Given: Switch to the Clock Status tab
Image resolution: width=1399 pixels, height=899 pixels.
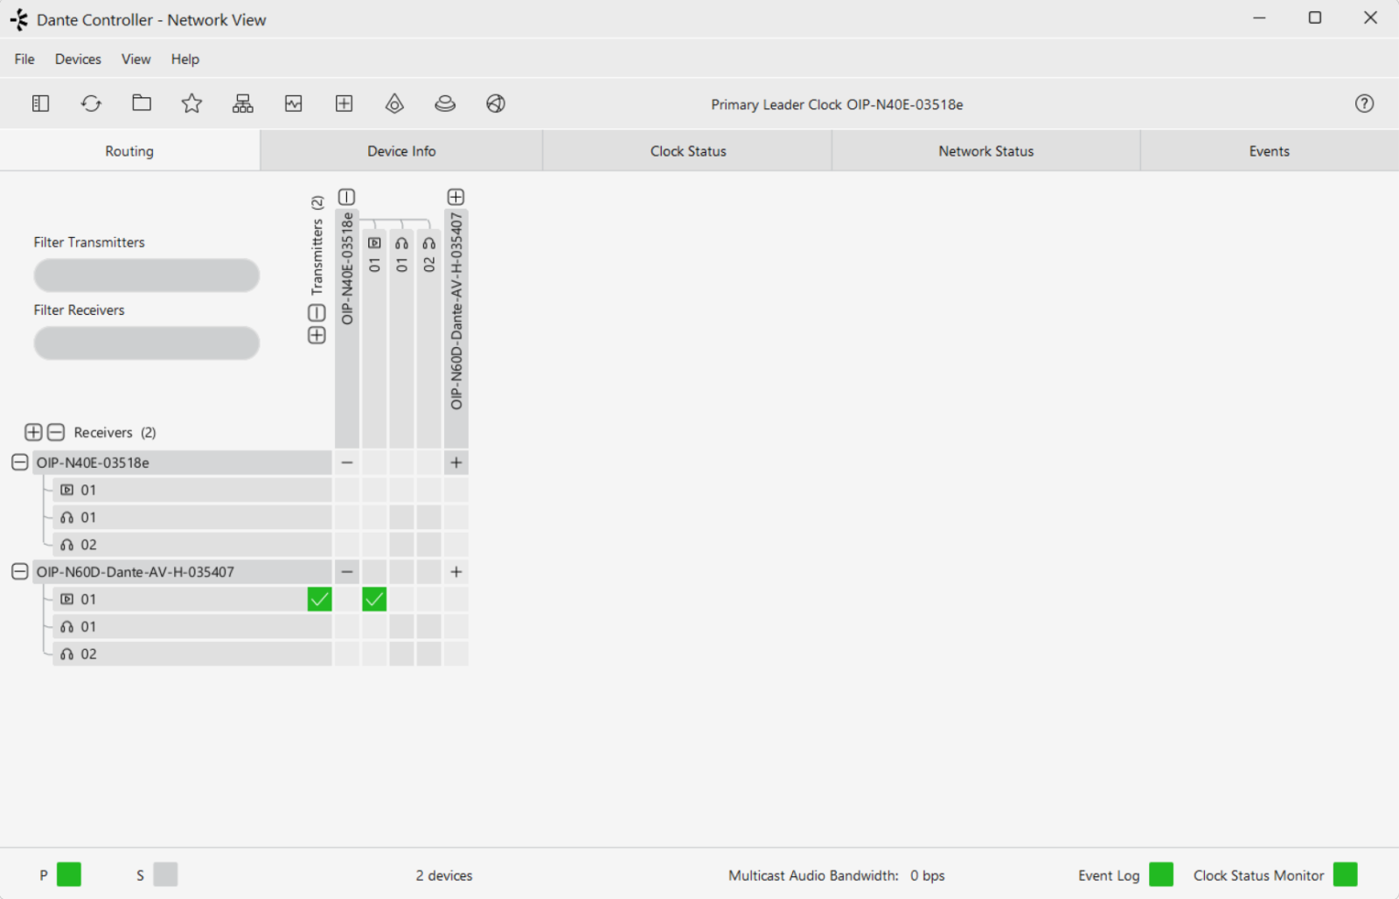Looking at the screenshot, I should (687, 151).
